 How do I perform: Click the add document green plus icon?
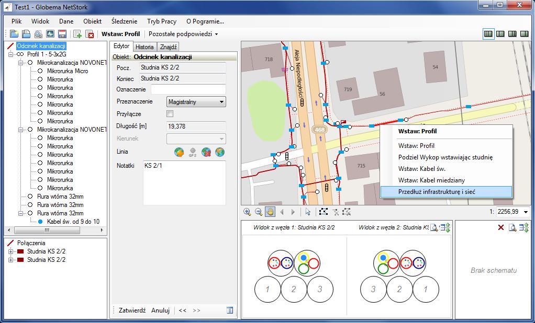(x=77, y=34)
